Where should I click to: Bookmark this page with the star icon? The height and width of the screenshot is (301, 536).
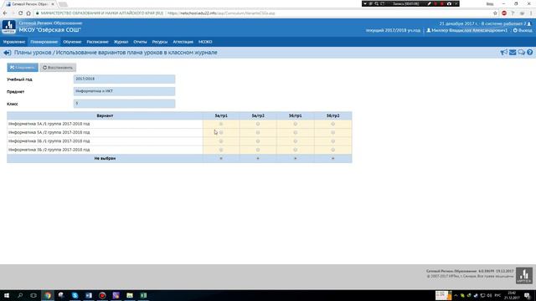tap(495, 13)
